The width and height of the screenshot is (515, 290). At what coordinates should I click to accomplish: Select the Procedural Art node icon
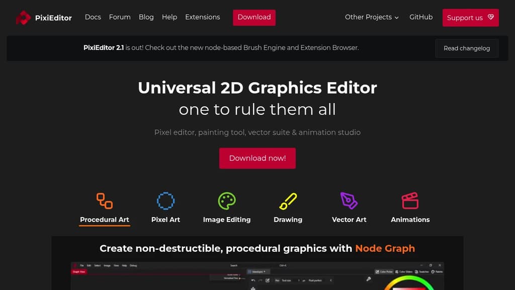(105, 201)
